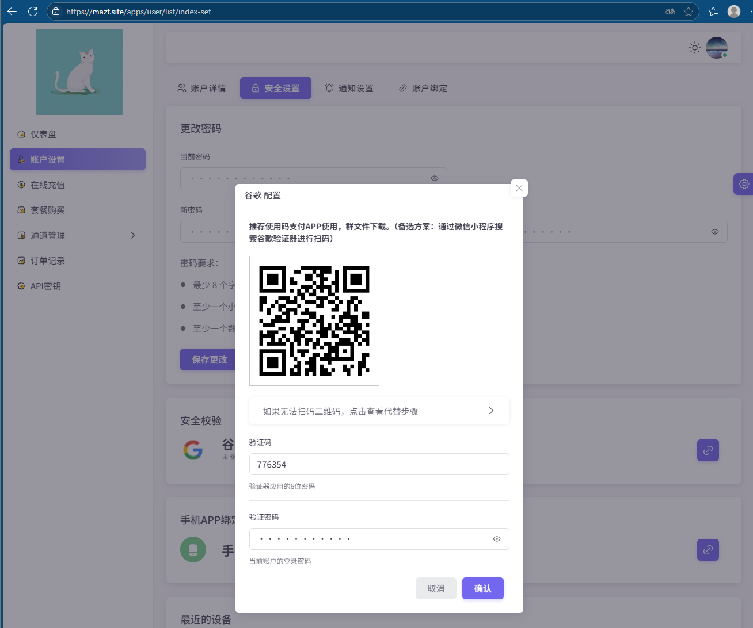
Task: Open user avatar menu in header
Action: tap(717, 48)
